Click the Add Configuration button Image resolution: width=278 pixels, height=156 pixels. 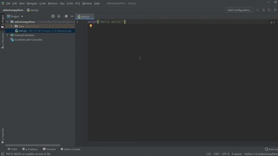(239, 10)
